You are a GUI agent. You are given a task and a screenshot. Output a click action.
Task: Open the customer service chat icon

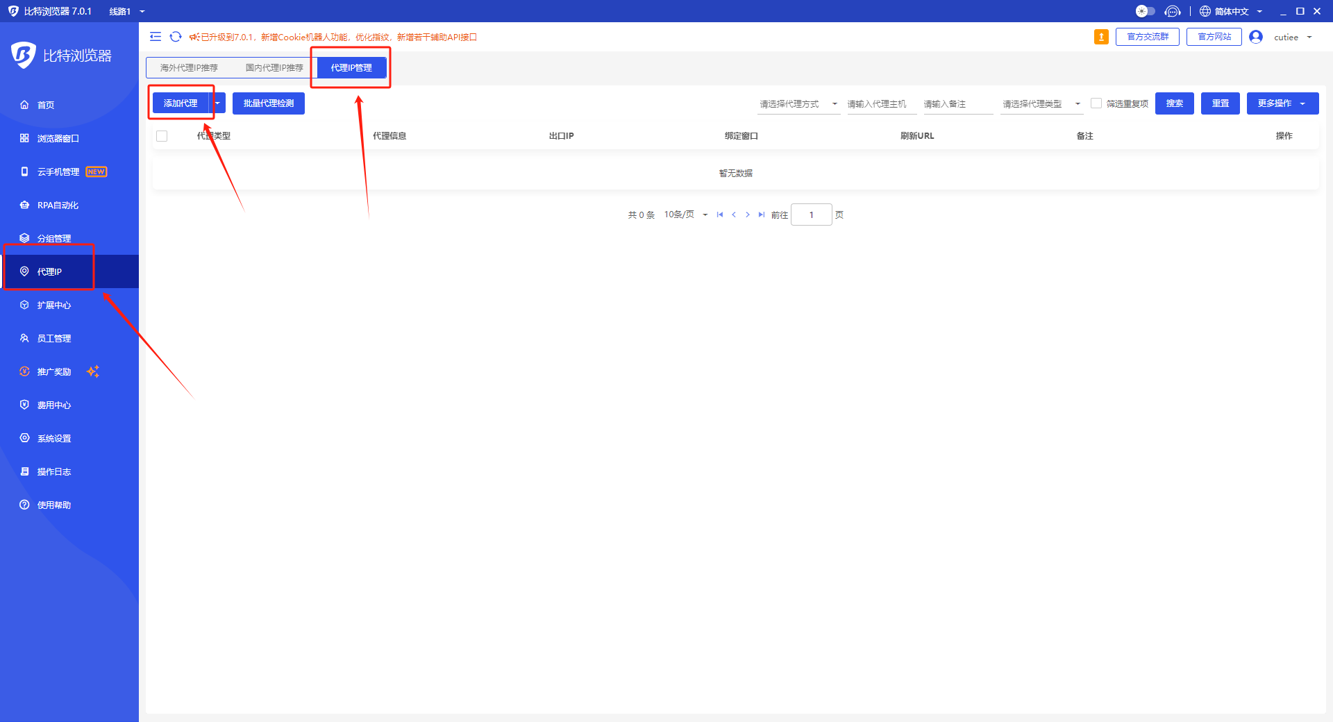1173,11
